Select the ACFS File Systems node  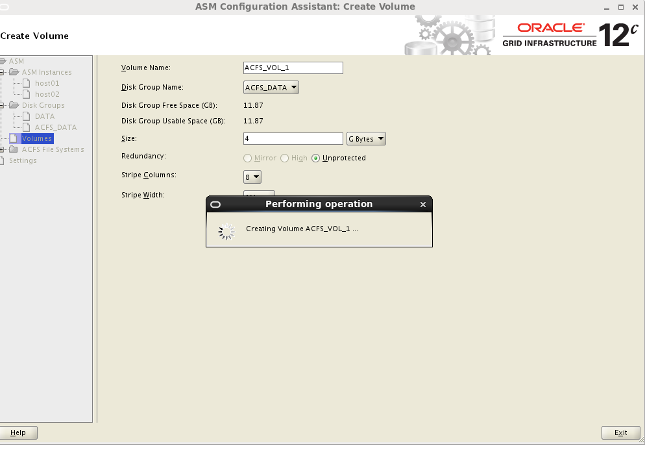[x=53, y=149]
